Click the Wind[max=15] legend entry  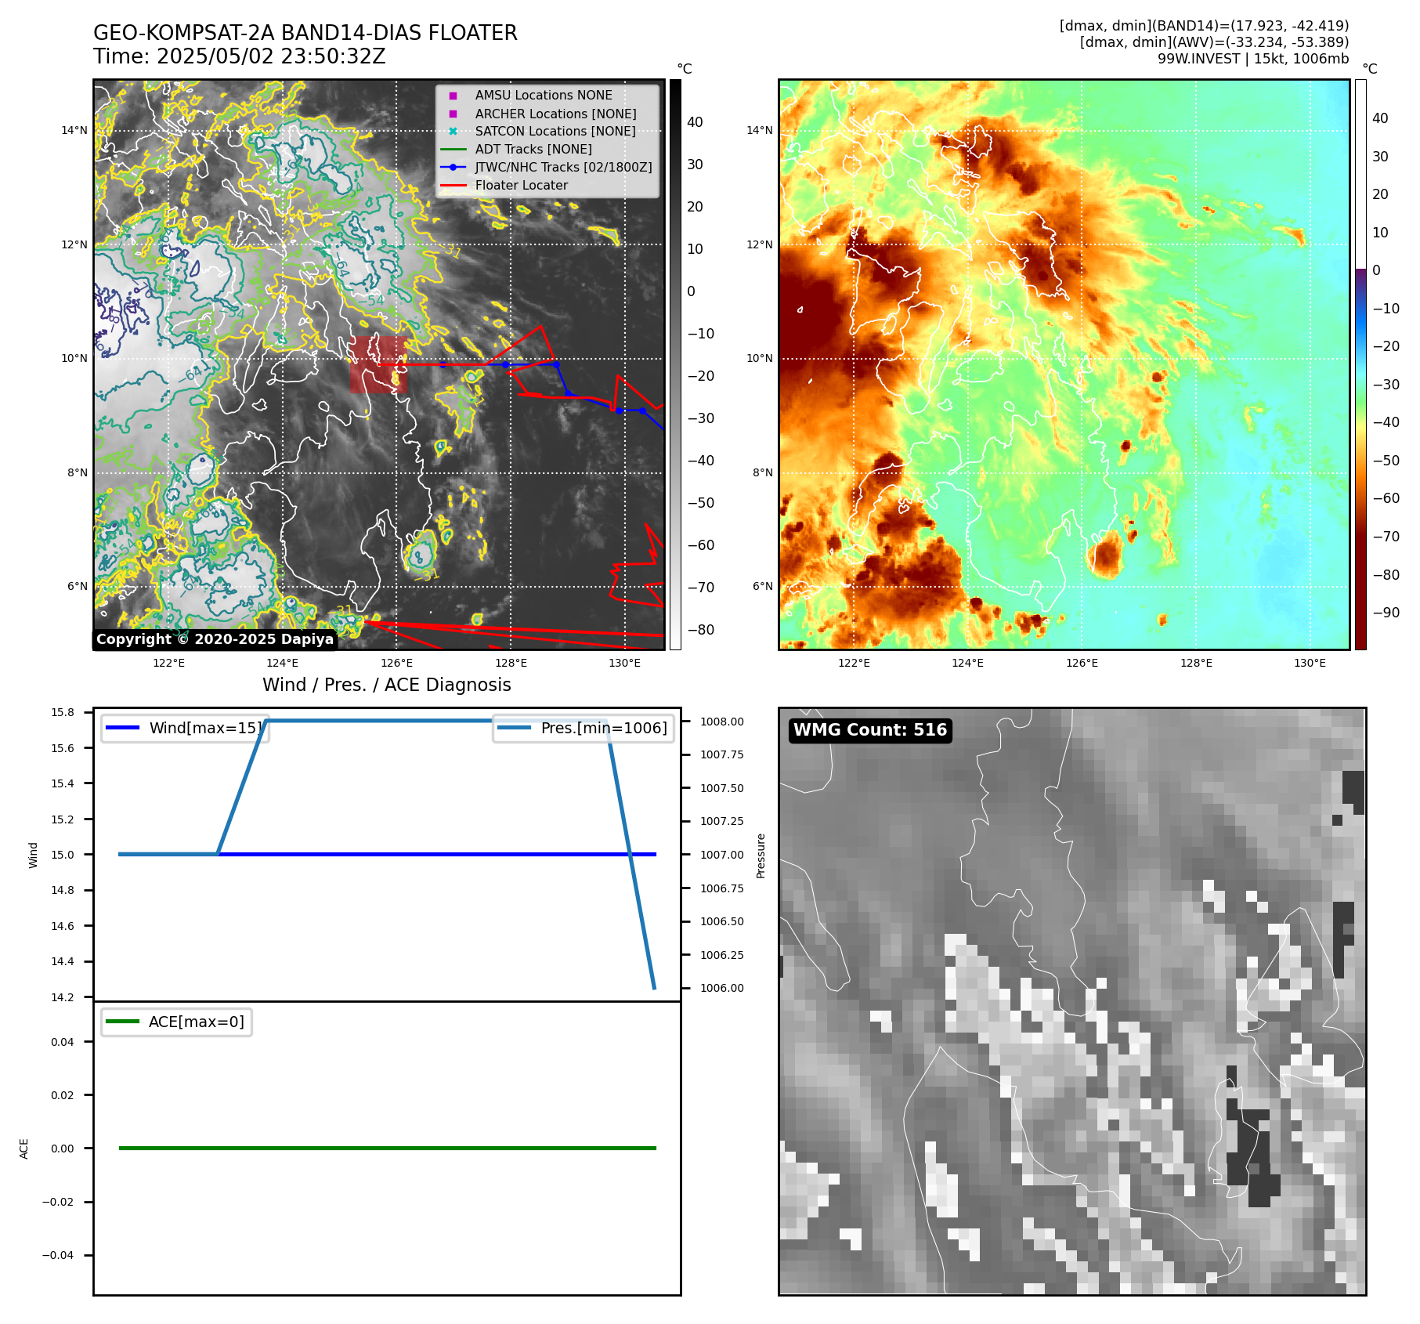[185, 728]
